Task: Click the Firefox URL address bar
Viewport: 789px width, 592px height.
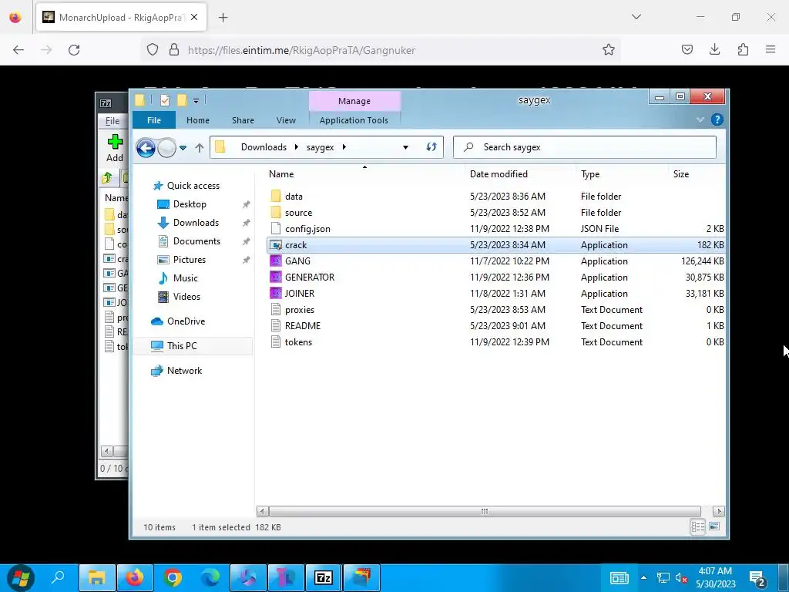Action: click(382, 50)
